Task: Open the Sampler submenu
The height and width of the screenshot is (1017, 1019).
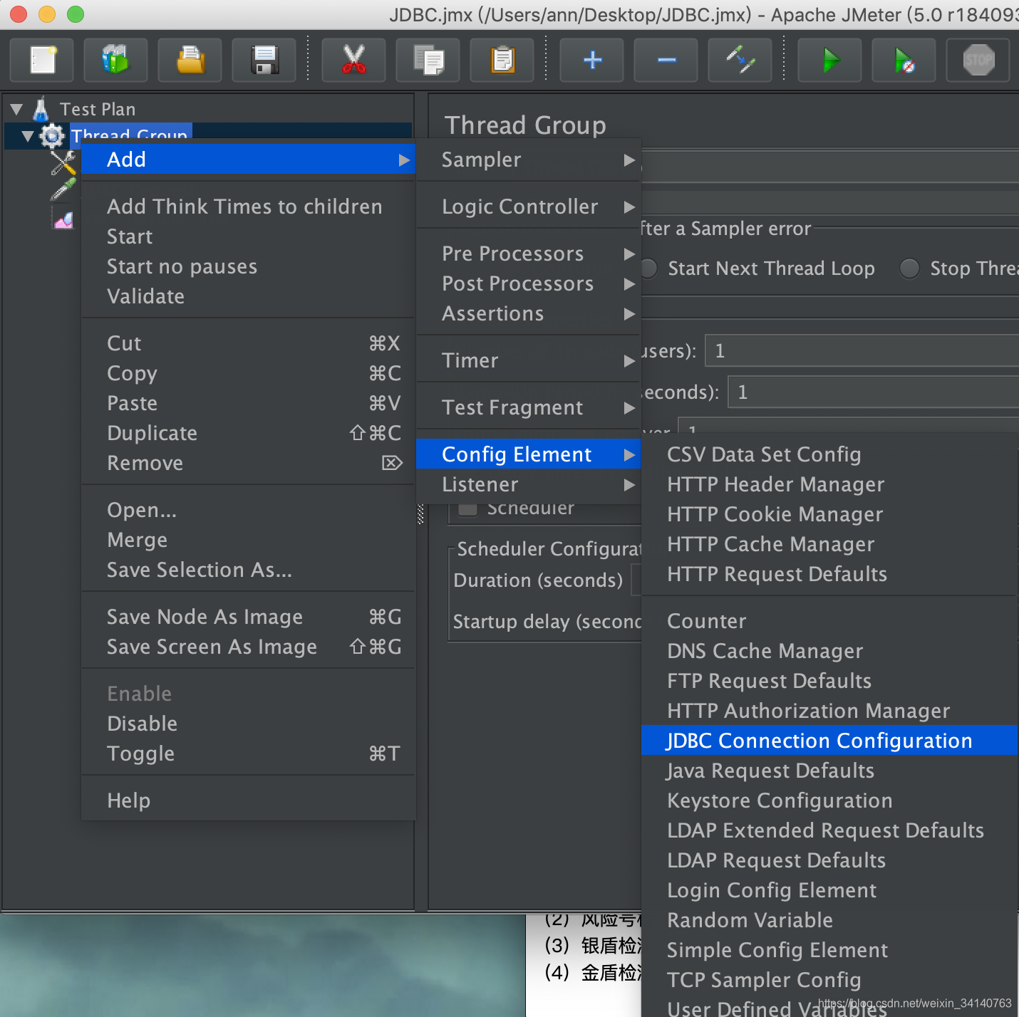Action: point(529,160)
